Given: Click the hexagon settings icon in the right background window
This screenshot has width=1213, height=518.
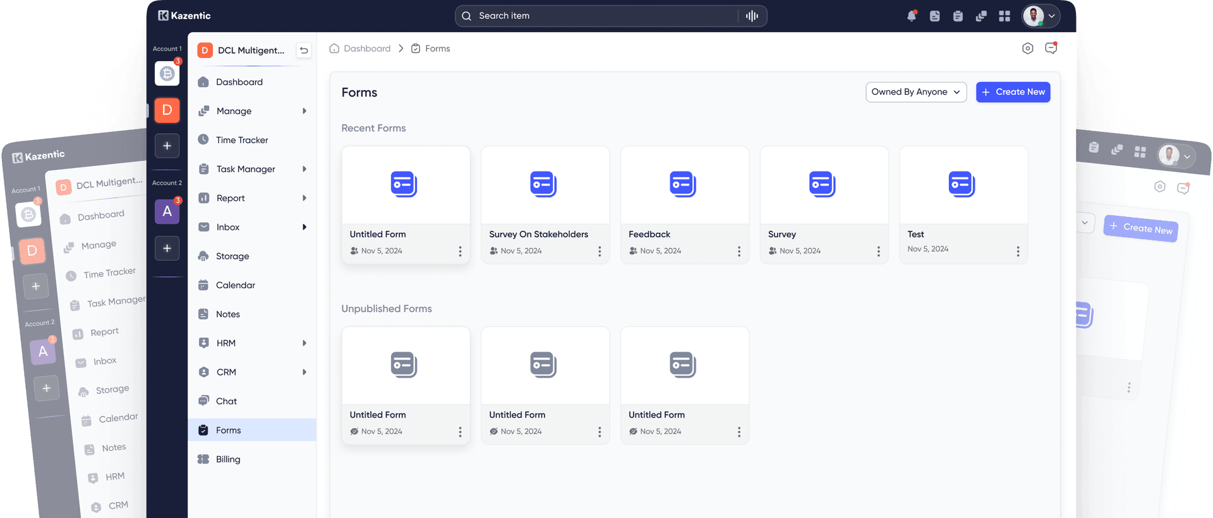Looking at the screenshot, I should (x=1160, y=187).
